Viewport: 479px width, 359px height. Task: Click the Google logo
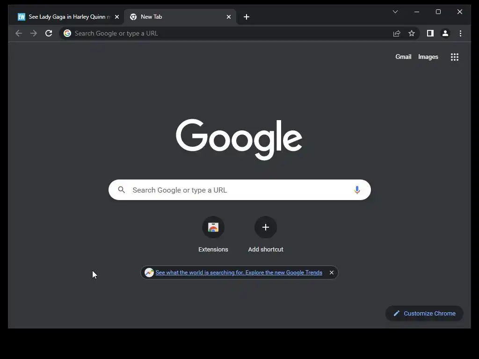pos(239,139)
